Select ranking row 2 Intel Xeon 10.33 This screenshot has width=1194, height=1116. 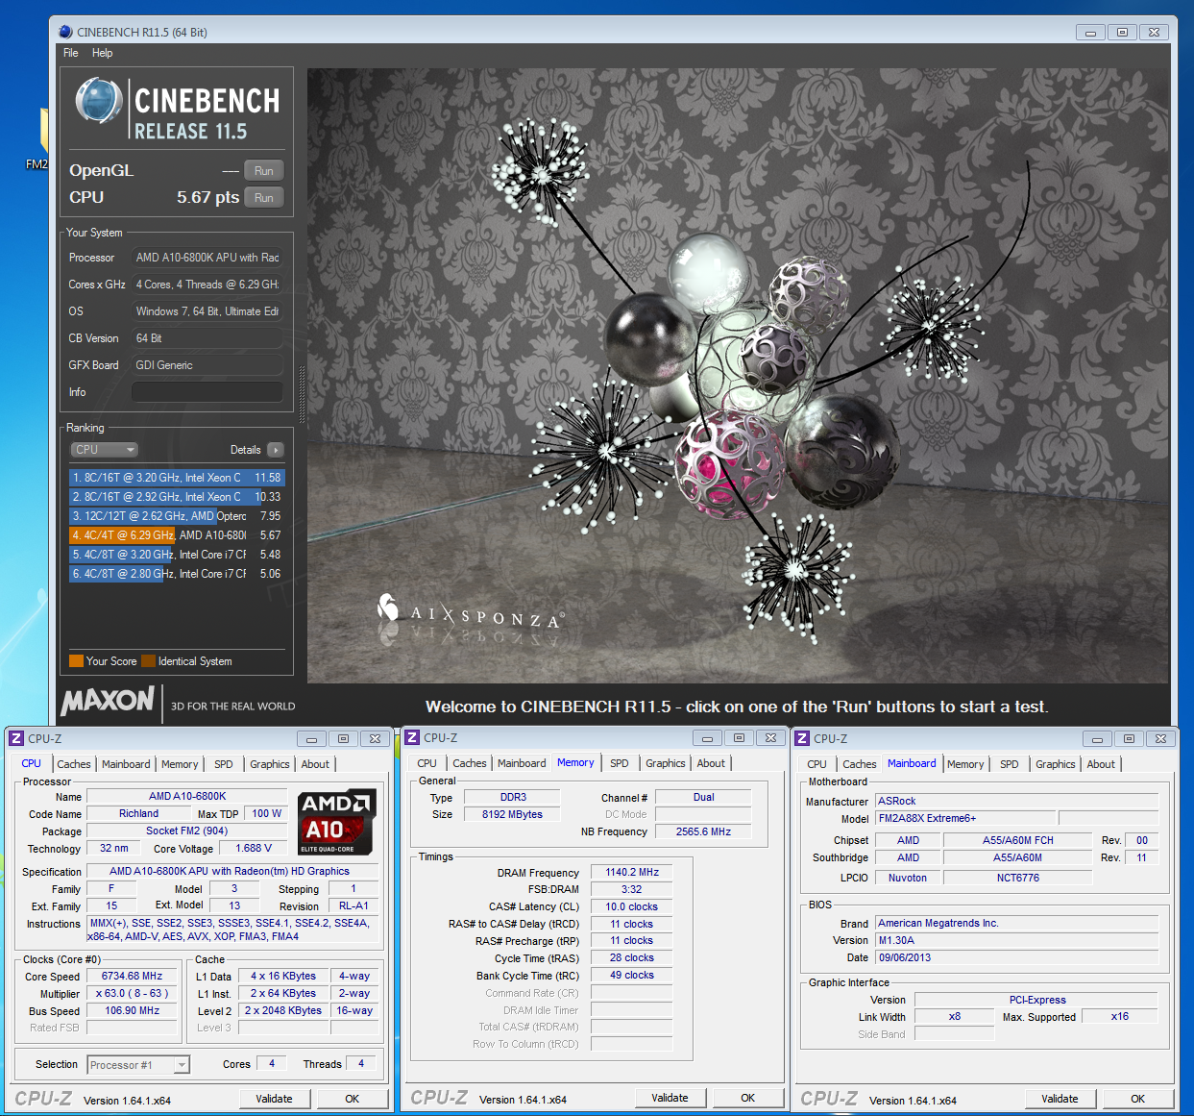(x=177, y=497)
